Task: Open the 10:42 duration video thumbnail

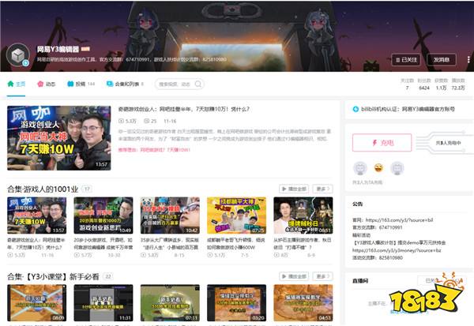Action: point(170,215)
